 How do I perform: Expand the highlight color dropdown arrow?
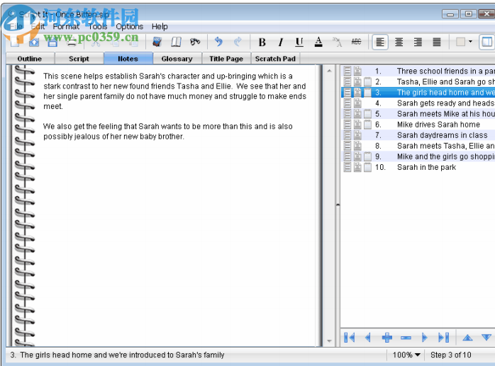tap(470, 42)
